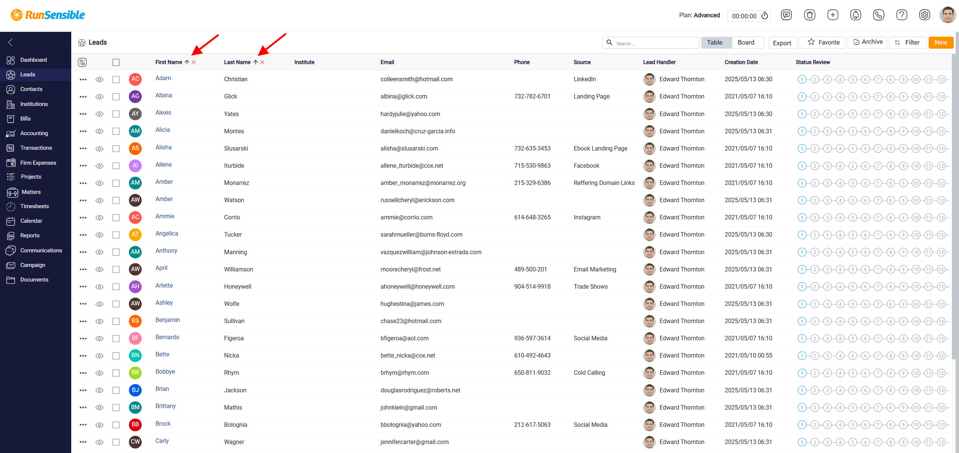Image resolution: width=959 pixels, height=453 pixels.
Task: Switch to the Board view tab
Action: click(x=746, y=42)
